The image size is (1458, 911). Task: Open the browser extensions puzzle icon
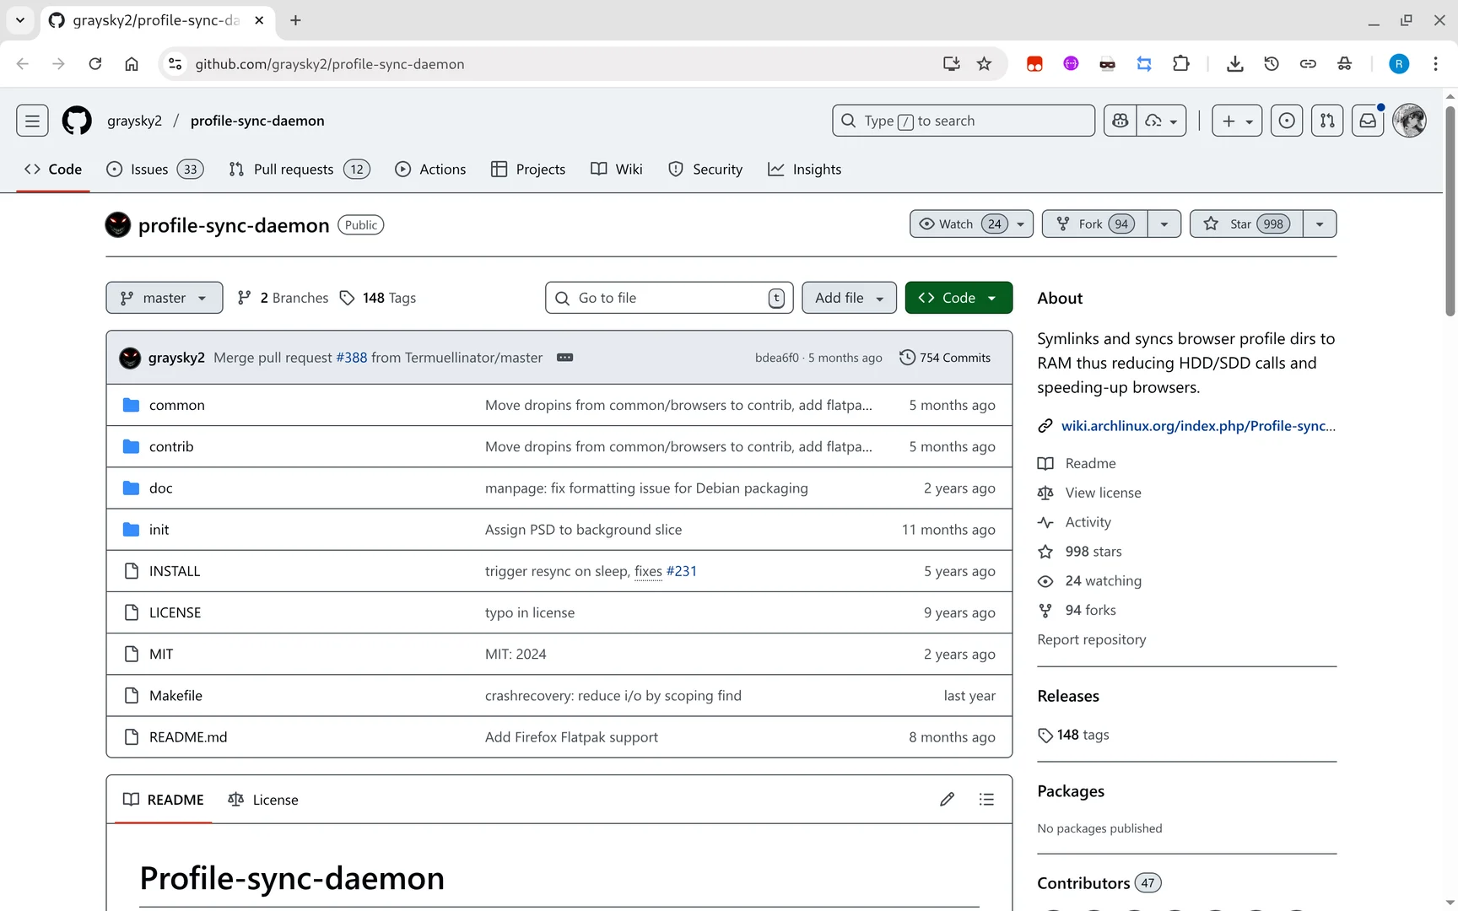click(1181, 64)
